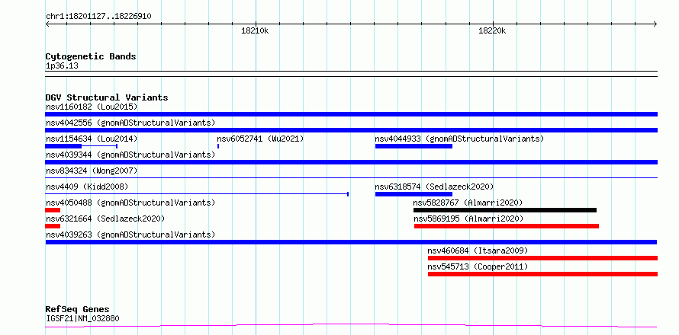Select the nsv5828767 (Almarri2020) label
The image size is (679, 335).
(x=468, y=203)
